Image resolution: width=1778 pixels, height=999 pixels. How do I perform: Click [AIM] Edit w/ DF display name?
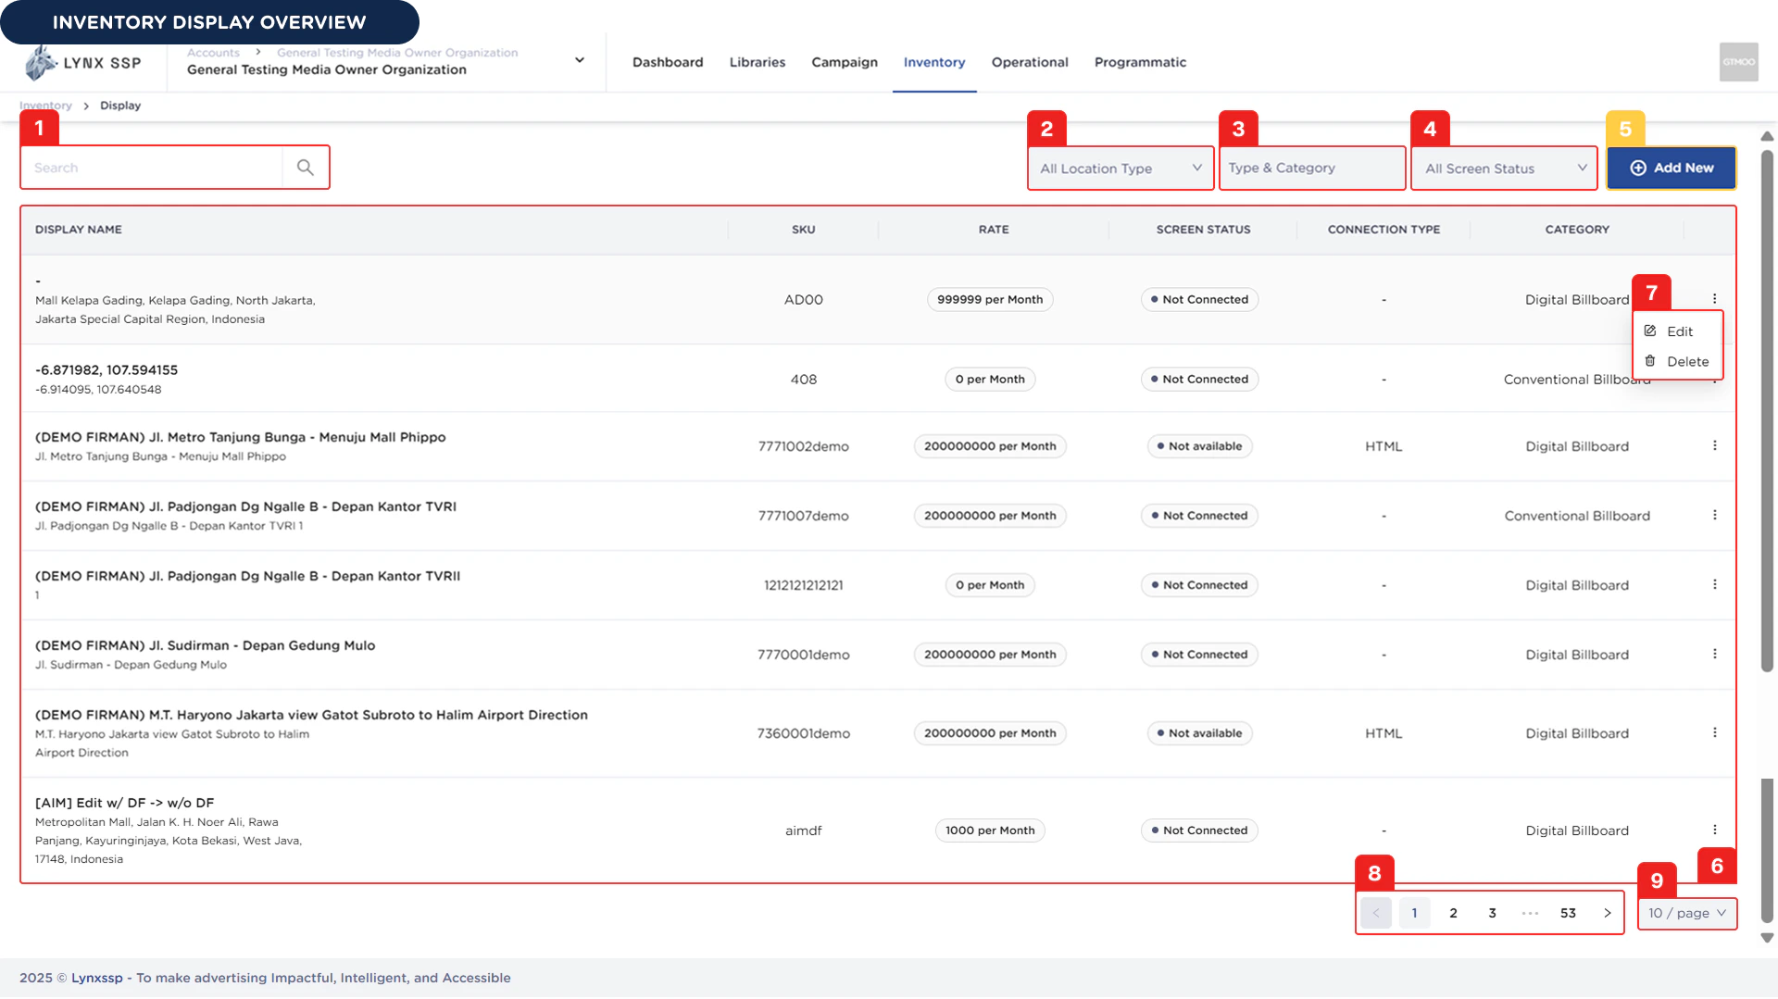(125, 803)
